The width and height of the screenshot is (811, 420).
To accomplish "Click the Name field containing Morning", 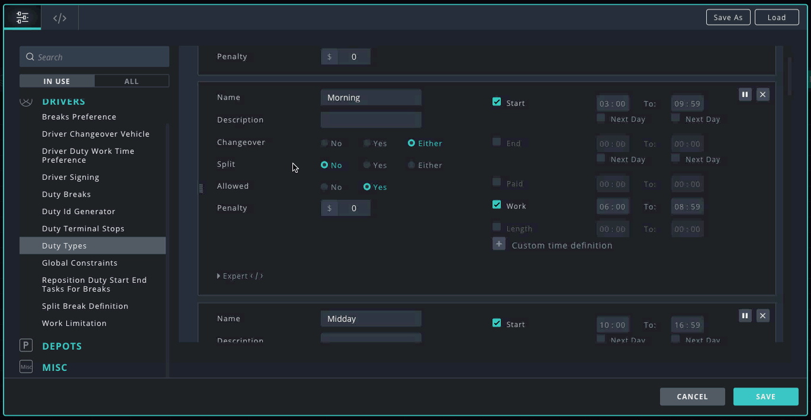I will click(x=371, y=98).
